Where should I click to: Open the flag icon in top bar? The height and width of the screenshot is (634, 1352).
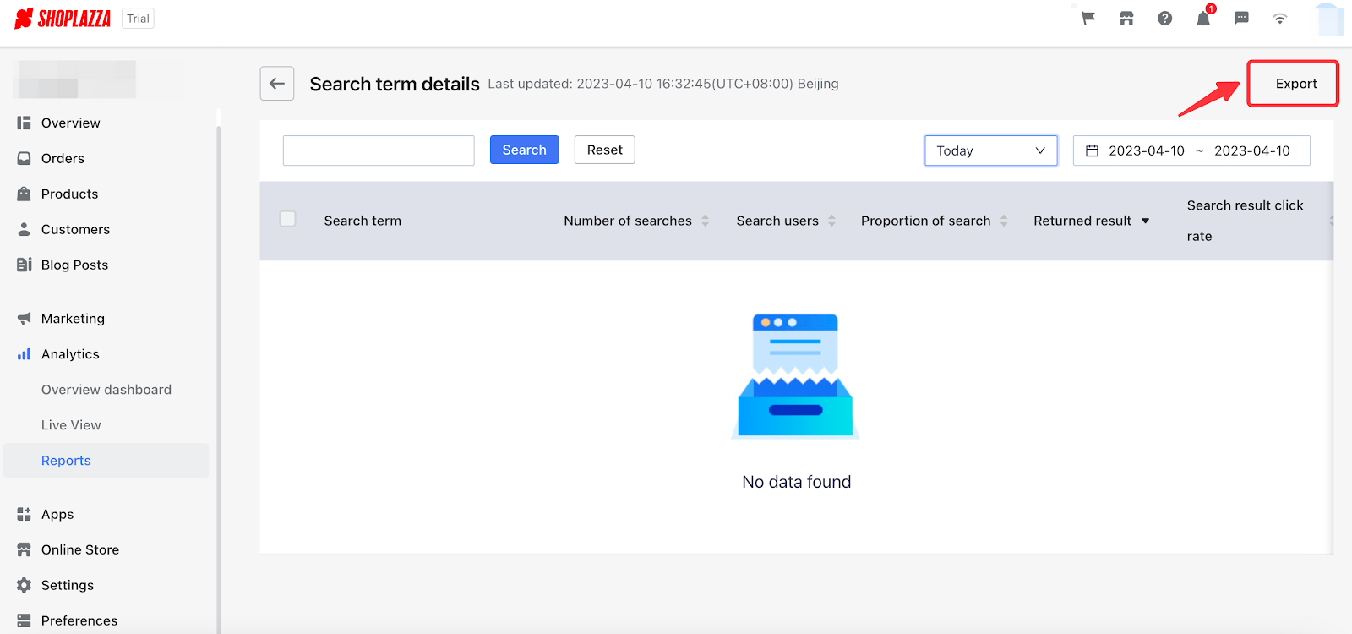(1088, 19)
